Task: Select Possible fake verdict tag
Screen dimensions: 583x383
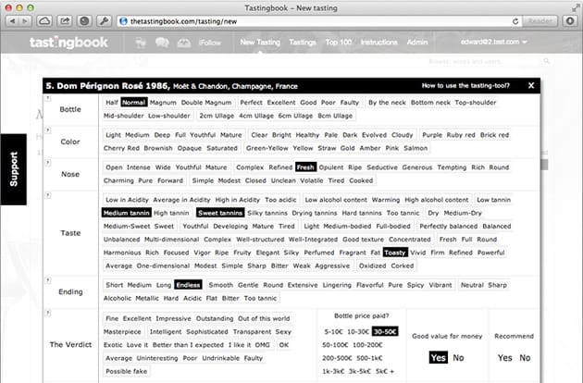Action: coord(126,371)
